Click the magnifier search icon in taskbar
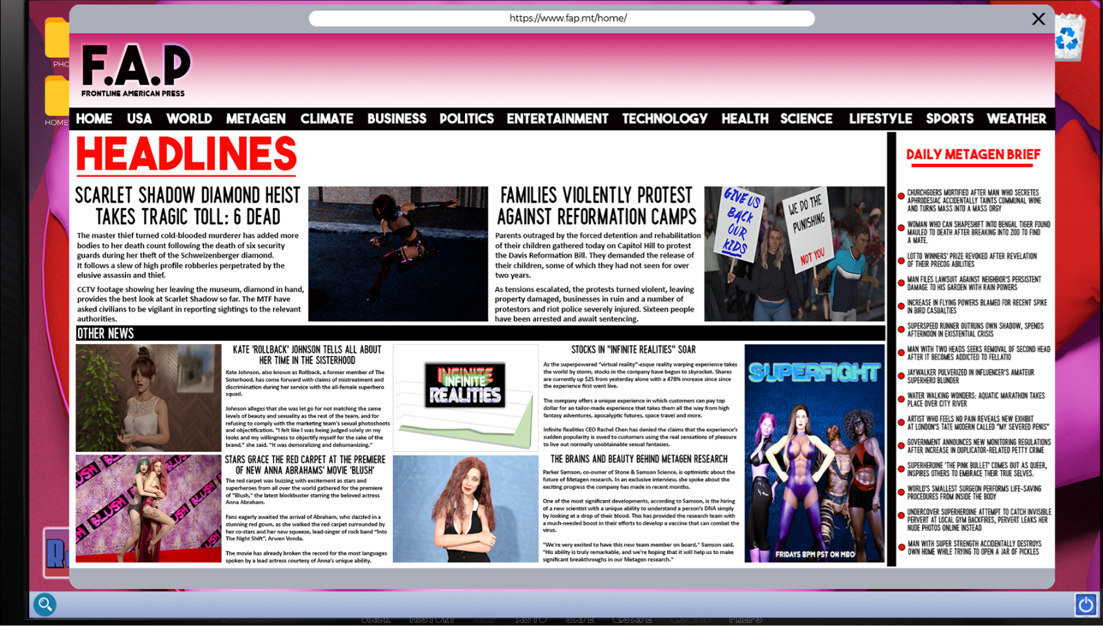This screenshot has width=1103, height=626. point(45,605)
